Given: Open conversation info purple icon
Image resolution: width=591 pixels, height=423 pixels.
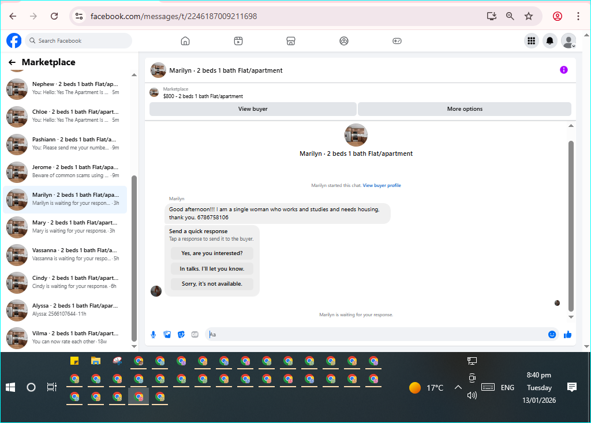Looking at the screenshot, I should (x=563, y=70).
